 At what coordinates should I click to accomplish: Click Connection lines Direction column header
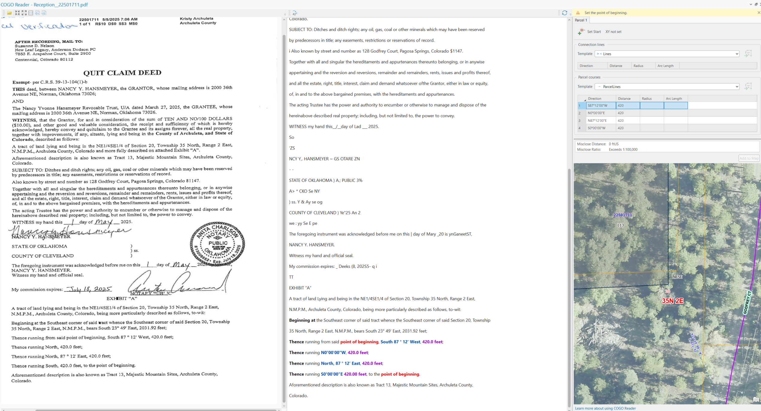[x=592, y=66]
